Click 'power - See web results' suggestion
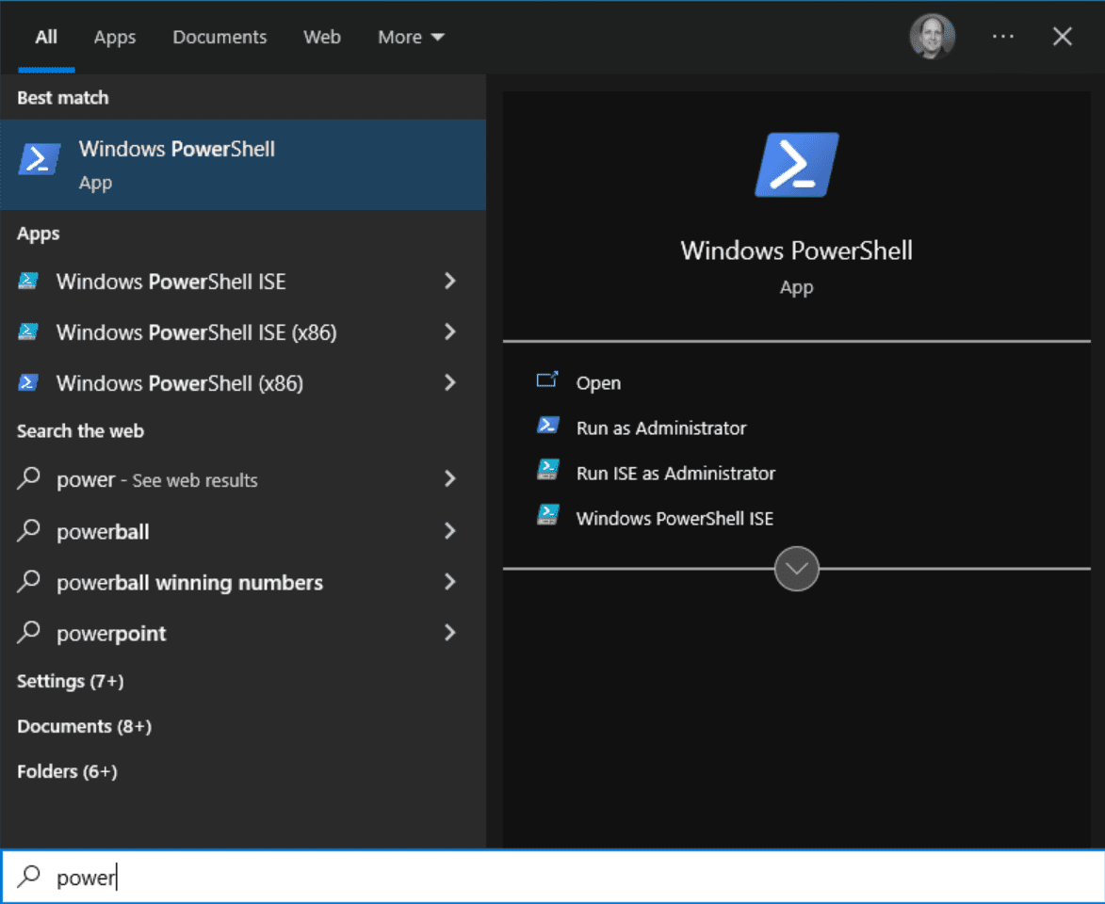This screenshot has width=1105, height=904. pos(243,479)
